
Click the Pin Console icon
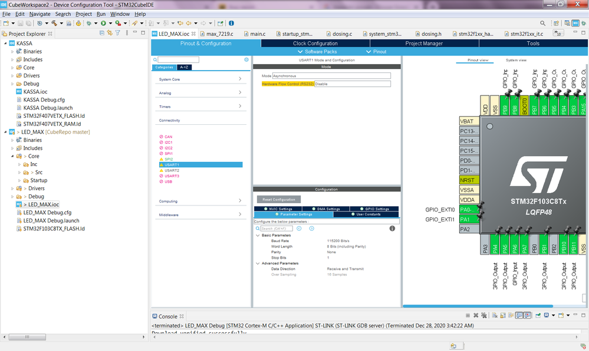(538, 315)
